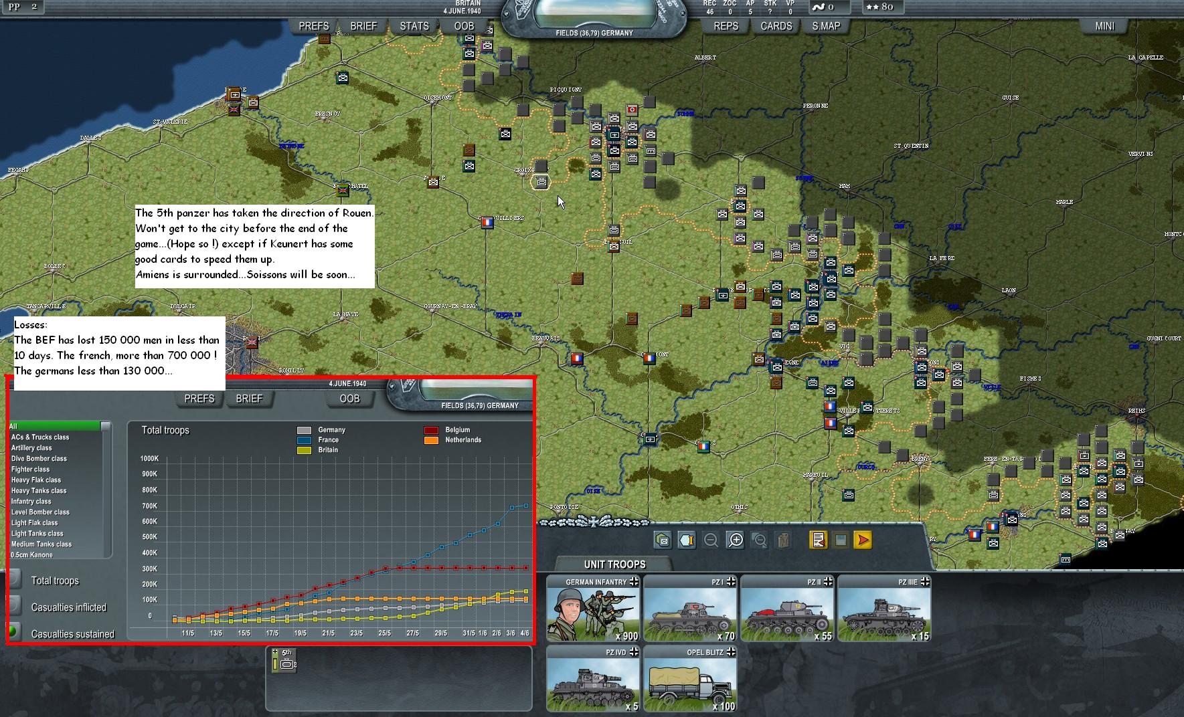The width and height of the screenshot is (1184, 717).
Task: Open the OOB order of battle on top bar
Action: click(464, 26)
